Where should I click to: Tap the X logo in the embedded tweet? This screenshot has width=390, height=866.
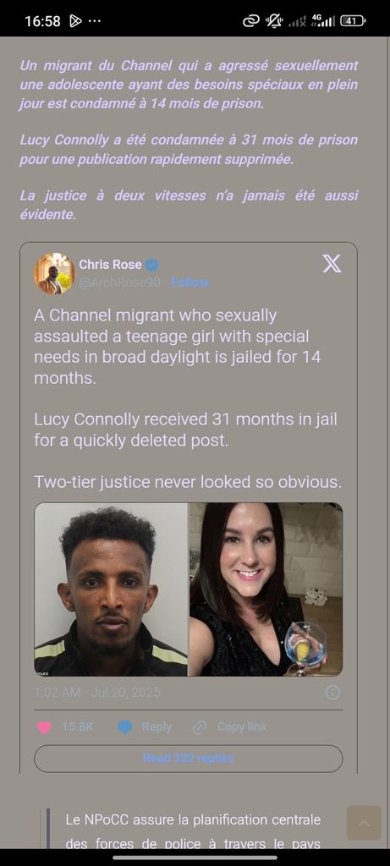click(332, 264)
